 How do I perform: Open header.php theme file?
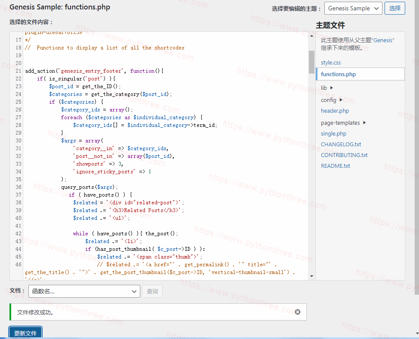click(335, 111)
